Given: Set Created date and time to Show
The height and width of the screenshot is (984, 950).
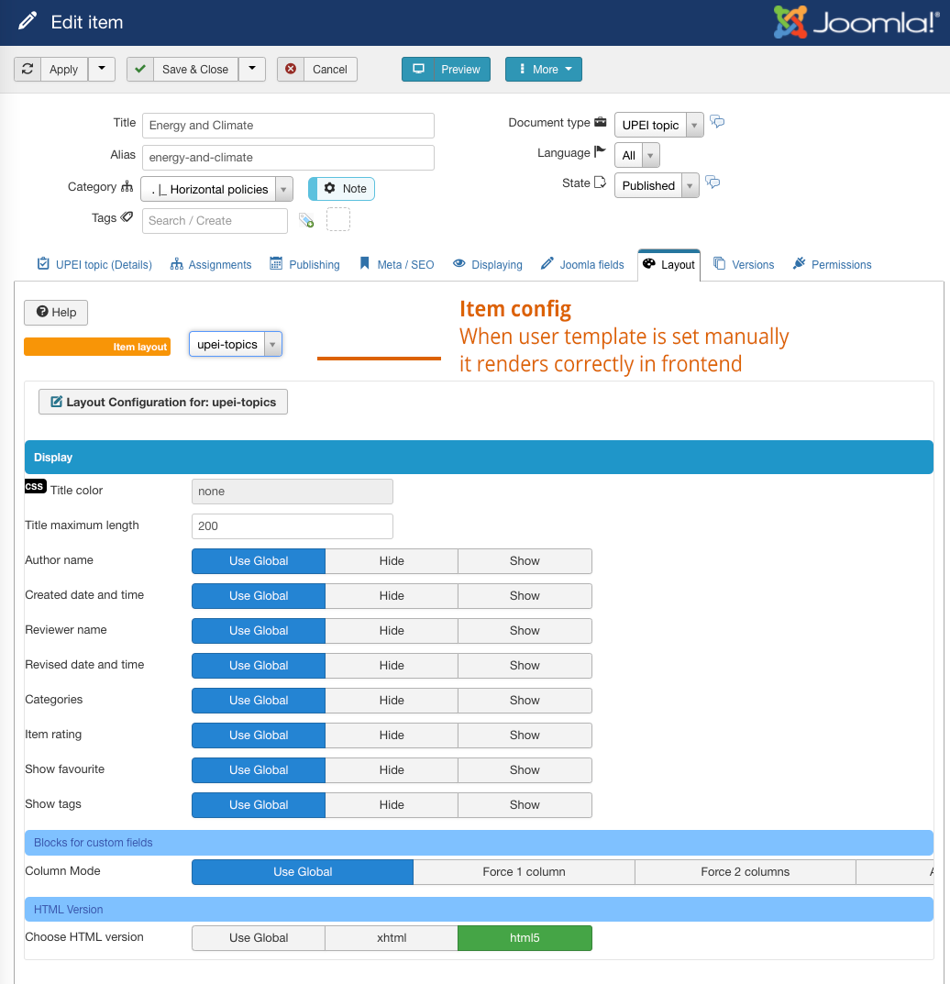Looking at the screenshot, I should [525, 595].
